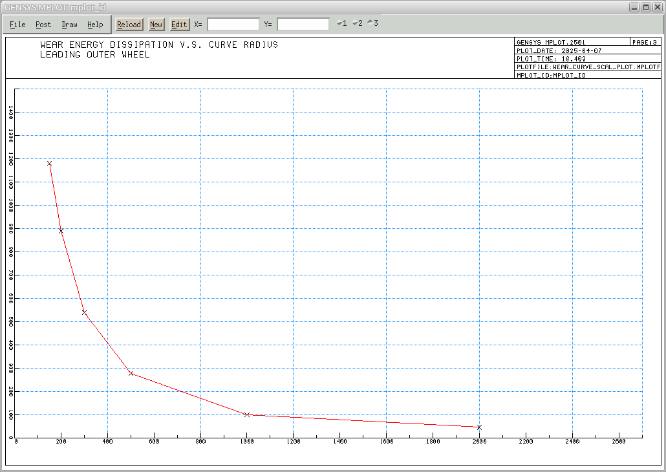Click the data point at curve radius 2000

pos(479,427)
